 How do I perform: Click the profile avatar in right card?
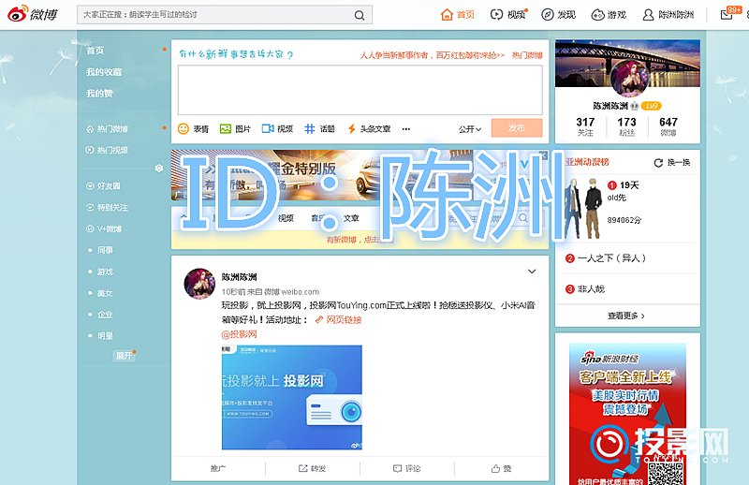629,78
